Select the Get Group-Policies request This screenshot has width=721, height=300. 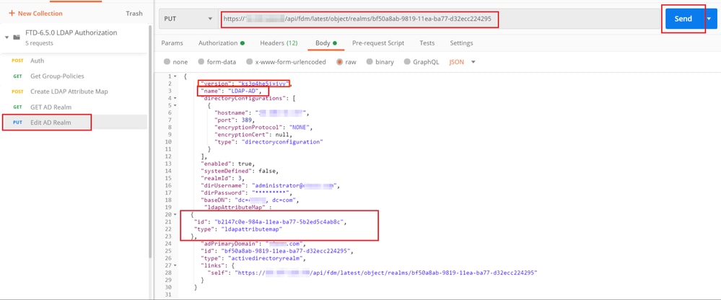coord(57,76)
